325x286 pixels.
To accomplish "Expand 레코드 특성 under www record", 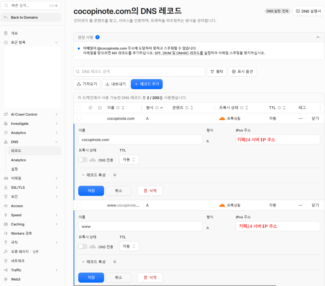I will click(94, 262).
